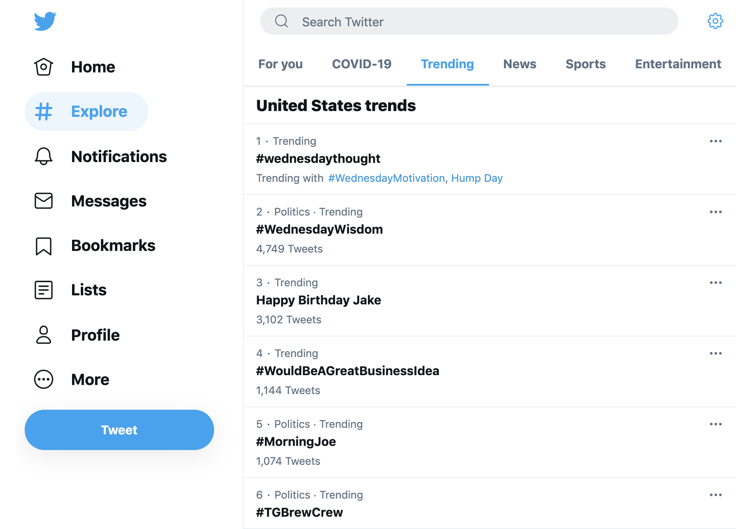Open options for the #WednesdayWisdom trend
This screenshot has height=529, width=736.
click(x=716, y=212)
